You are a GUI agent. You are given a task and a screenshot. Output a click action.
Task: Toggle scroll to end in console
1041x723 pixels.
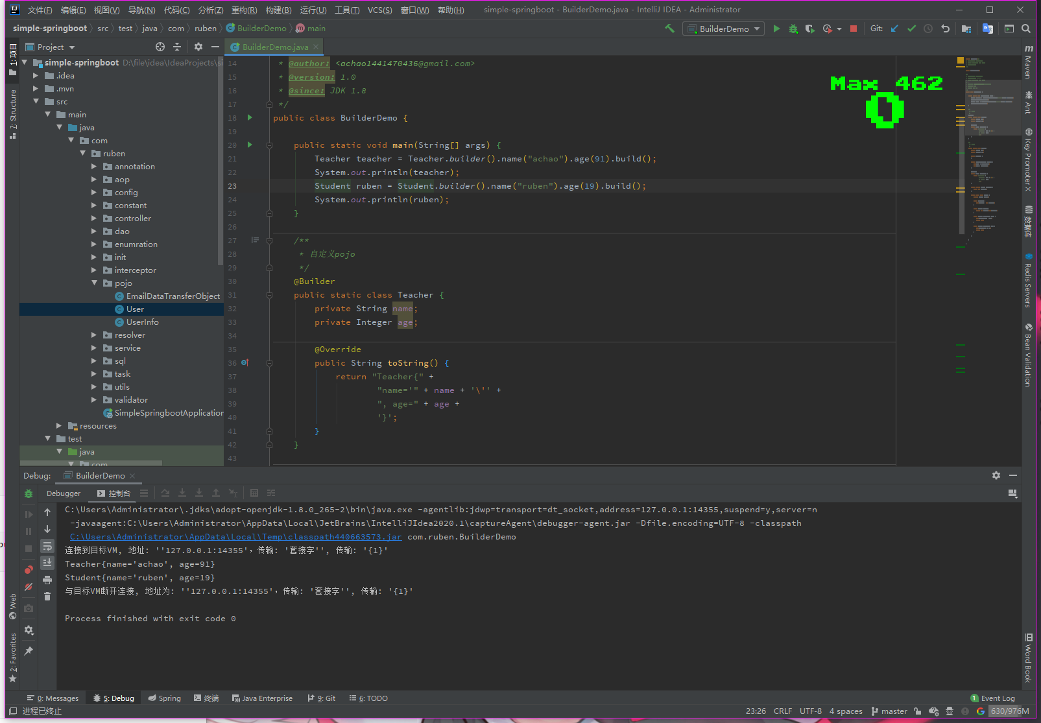(47, 563)
